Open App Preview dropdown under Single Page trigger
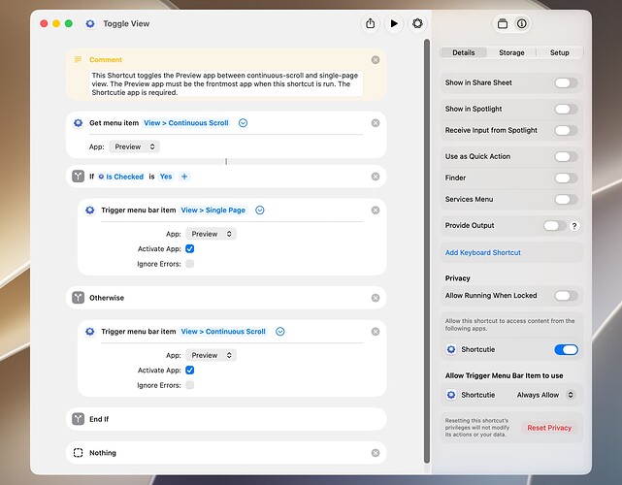Viewport: 622px width, 485px height. tap(211, 234)
